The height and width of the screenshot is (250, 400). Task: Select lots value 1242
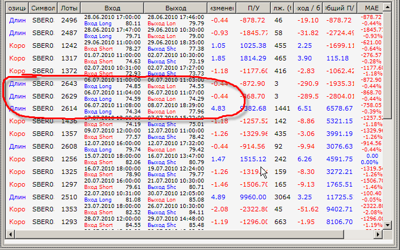click(69, 46)
